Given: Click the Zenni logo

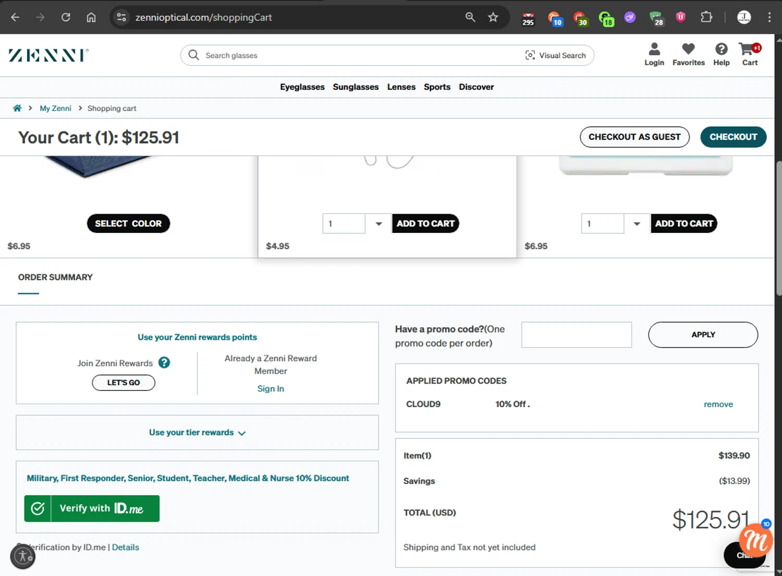Looking at the screenshot, I should click(48, 55).
